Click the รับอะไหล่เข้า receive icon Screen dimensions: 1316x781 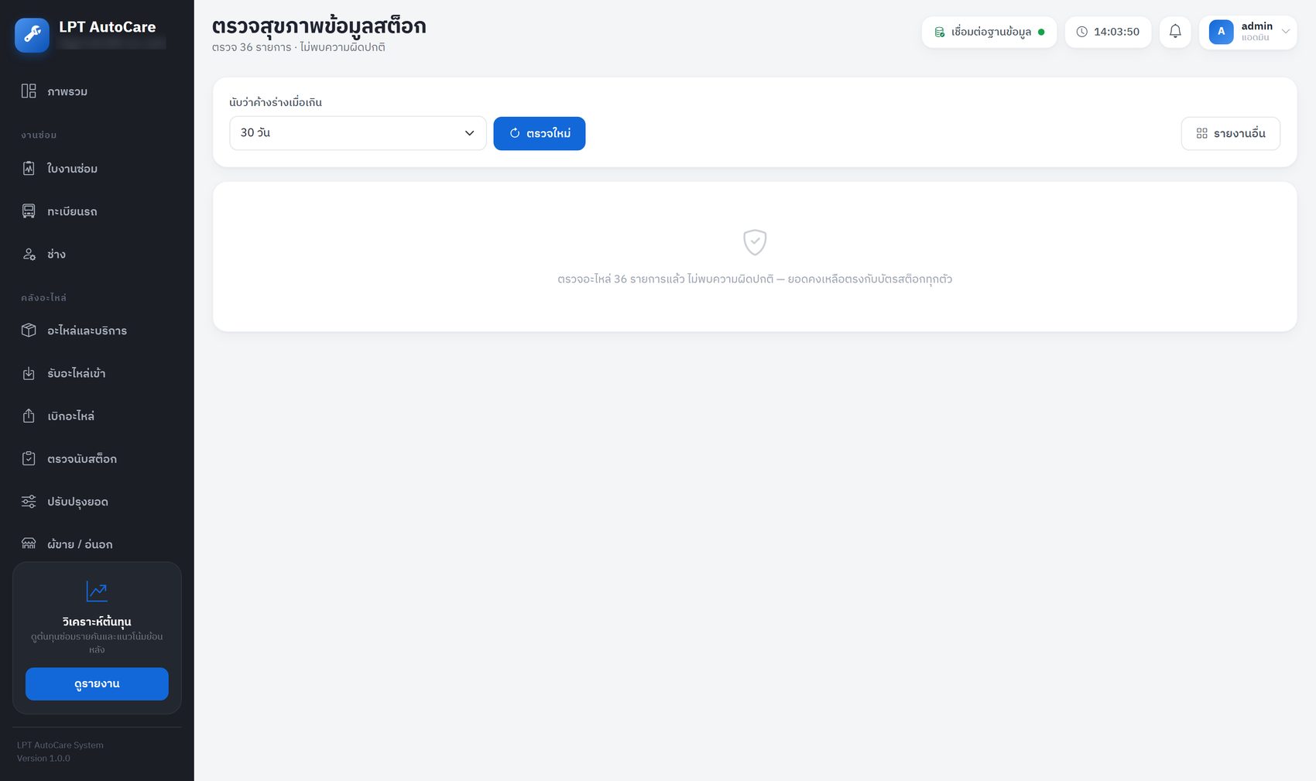click(29, 373)
